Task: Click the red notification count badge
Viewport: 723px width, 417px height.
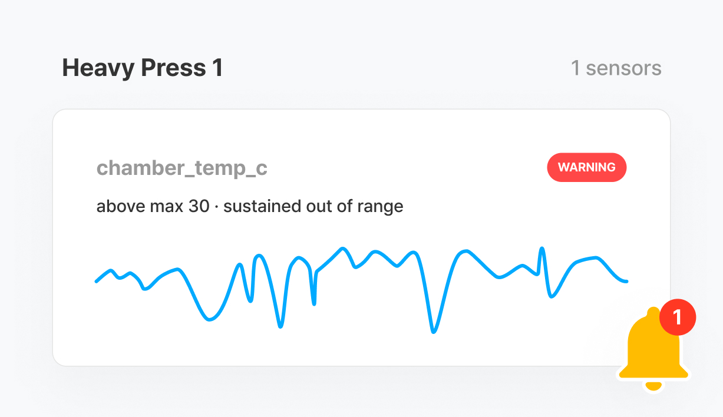Action: click(x=678, y=317)
